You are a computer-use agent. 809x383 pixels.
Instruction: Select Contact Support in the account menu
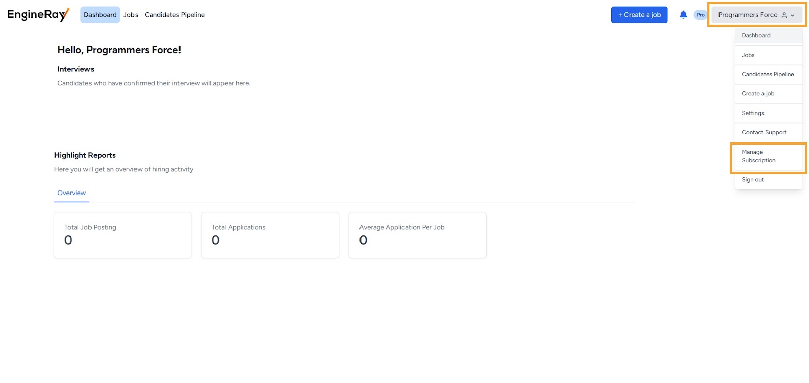pyautogui.click(x=769, y=132)
